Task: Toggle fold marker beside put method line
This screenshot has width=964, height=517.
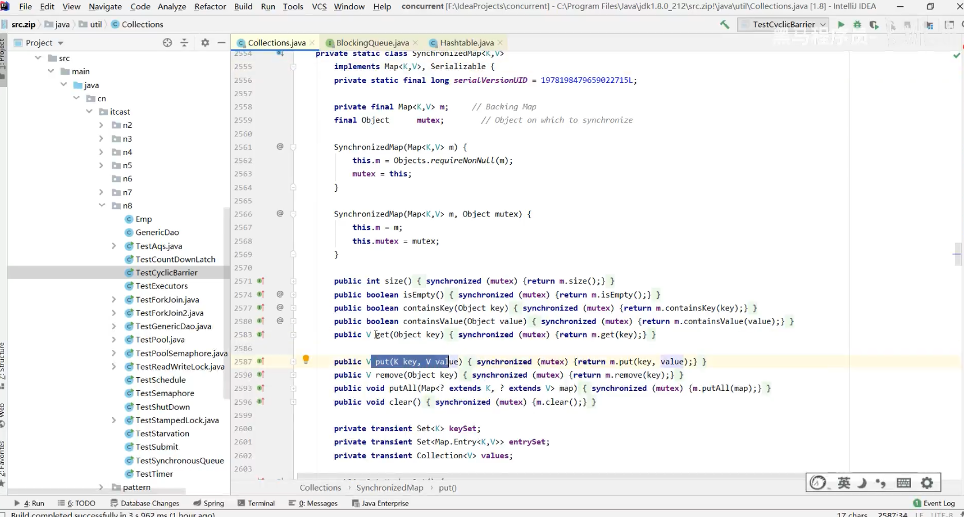Action: (x=293, y=362)
